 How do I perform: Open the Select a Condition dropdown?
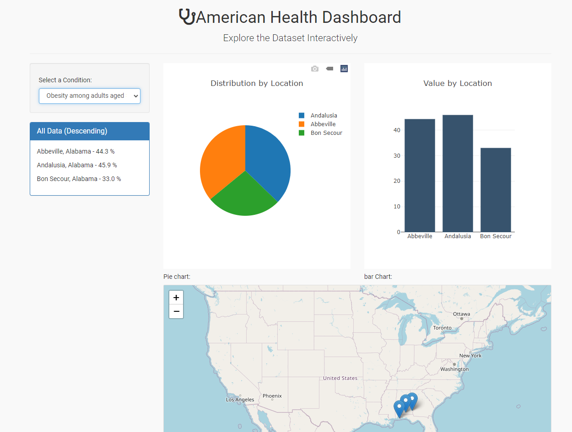click(x=90, y=96)
